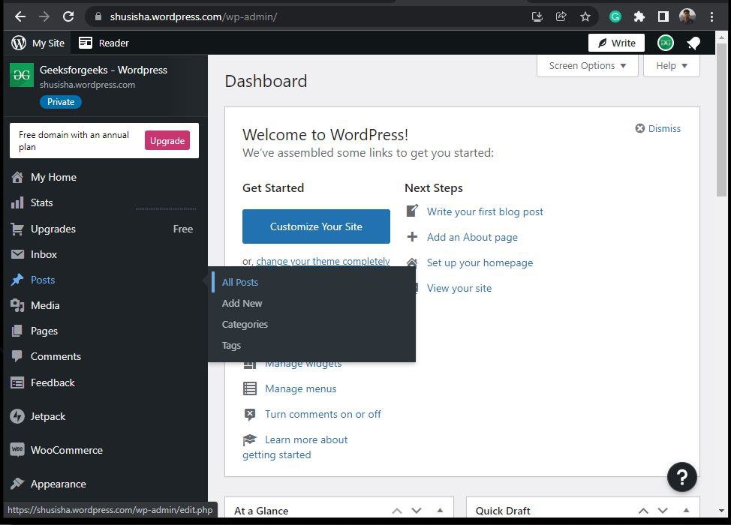The height and width of the screenshot is (525, 731).
Task: Reload the page with the refresh button
Action: pyautogui.click(x=68, y=16)
